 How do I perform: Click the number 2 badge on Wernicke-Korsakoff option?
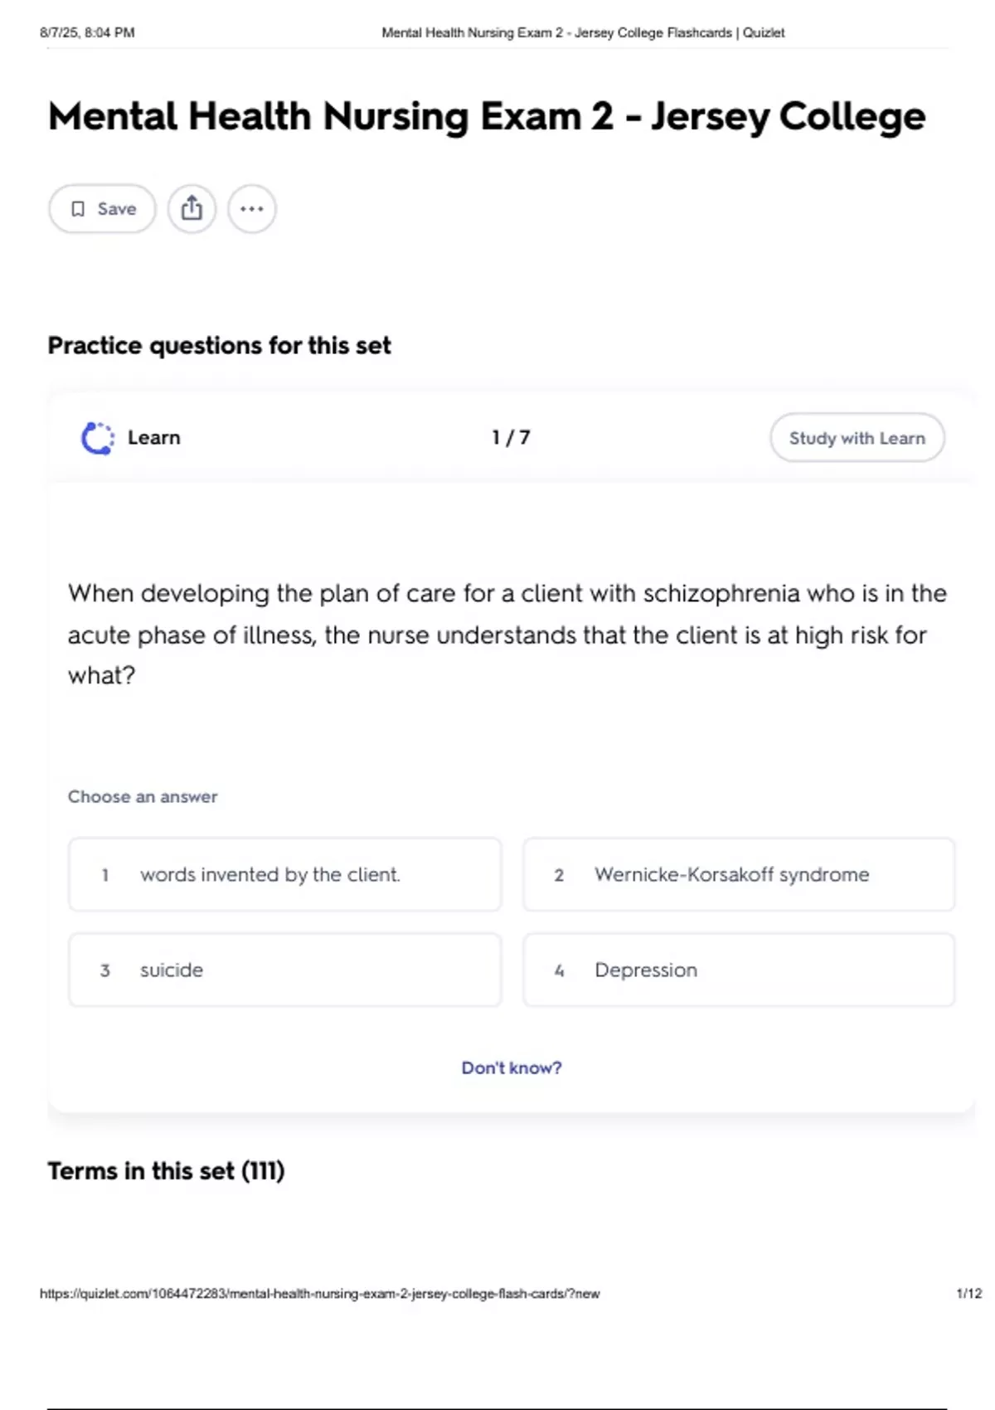click(559, 874)
